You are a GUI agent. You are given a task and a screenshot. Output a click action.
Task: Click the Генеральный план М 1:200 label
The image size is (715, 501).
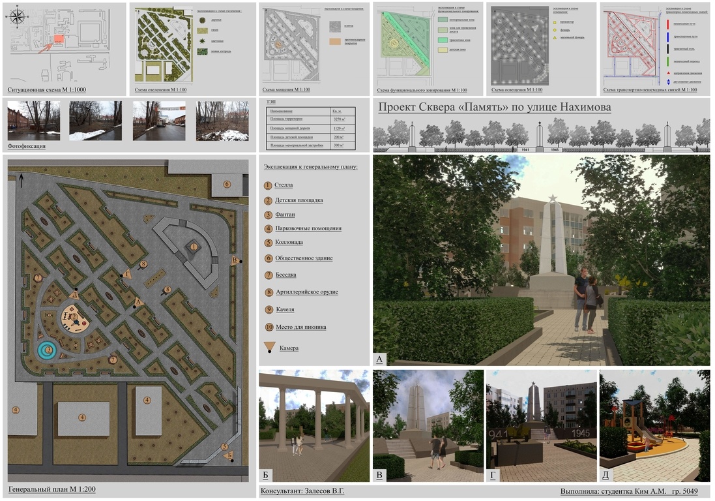coord(52,489)
